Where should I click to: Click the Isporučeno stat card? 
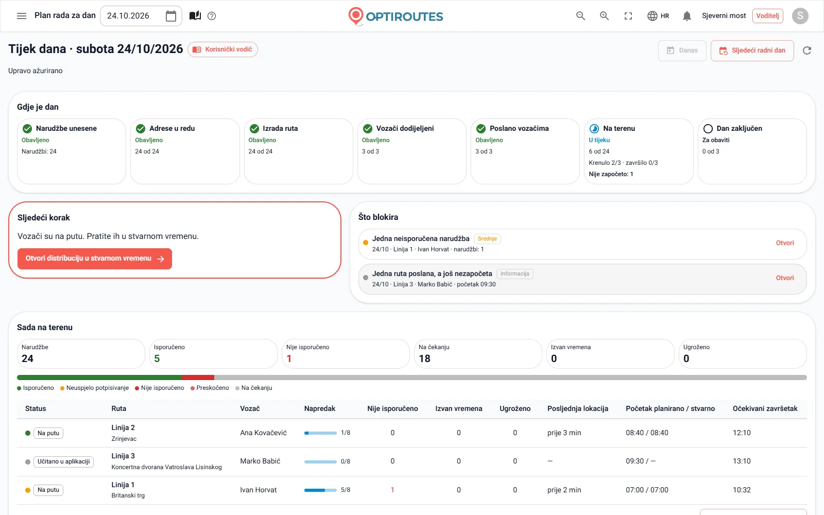click(213, 354)
